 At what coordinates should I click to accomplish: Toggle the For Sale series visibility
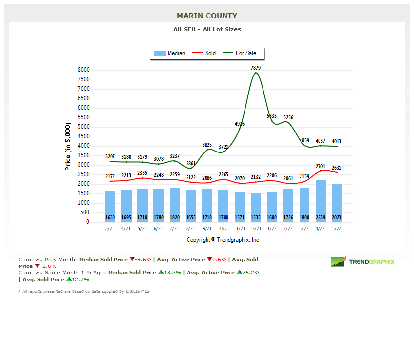click(x=241, y=53)
